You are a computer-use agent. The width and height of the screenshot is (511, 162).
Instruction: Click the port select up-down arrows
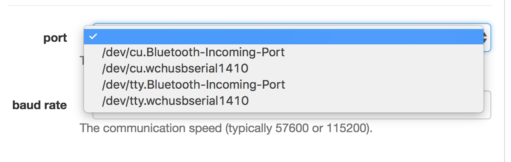click(486, 38)
